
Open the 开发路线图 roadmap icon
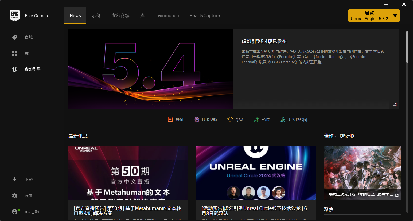(x=283, y=120)
